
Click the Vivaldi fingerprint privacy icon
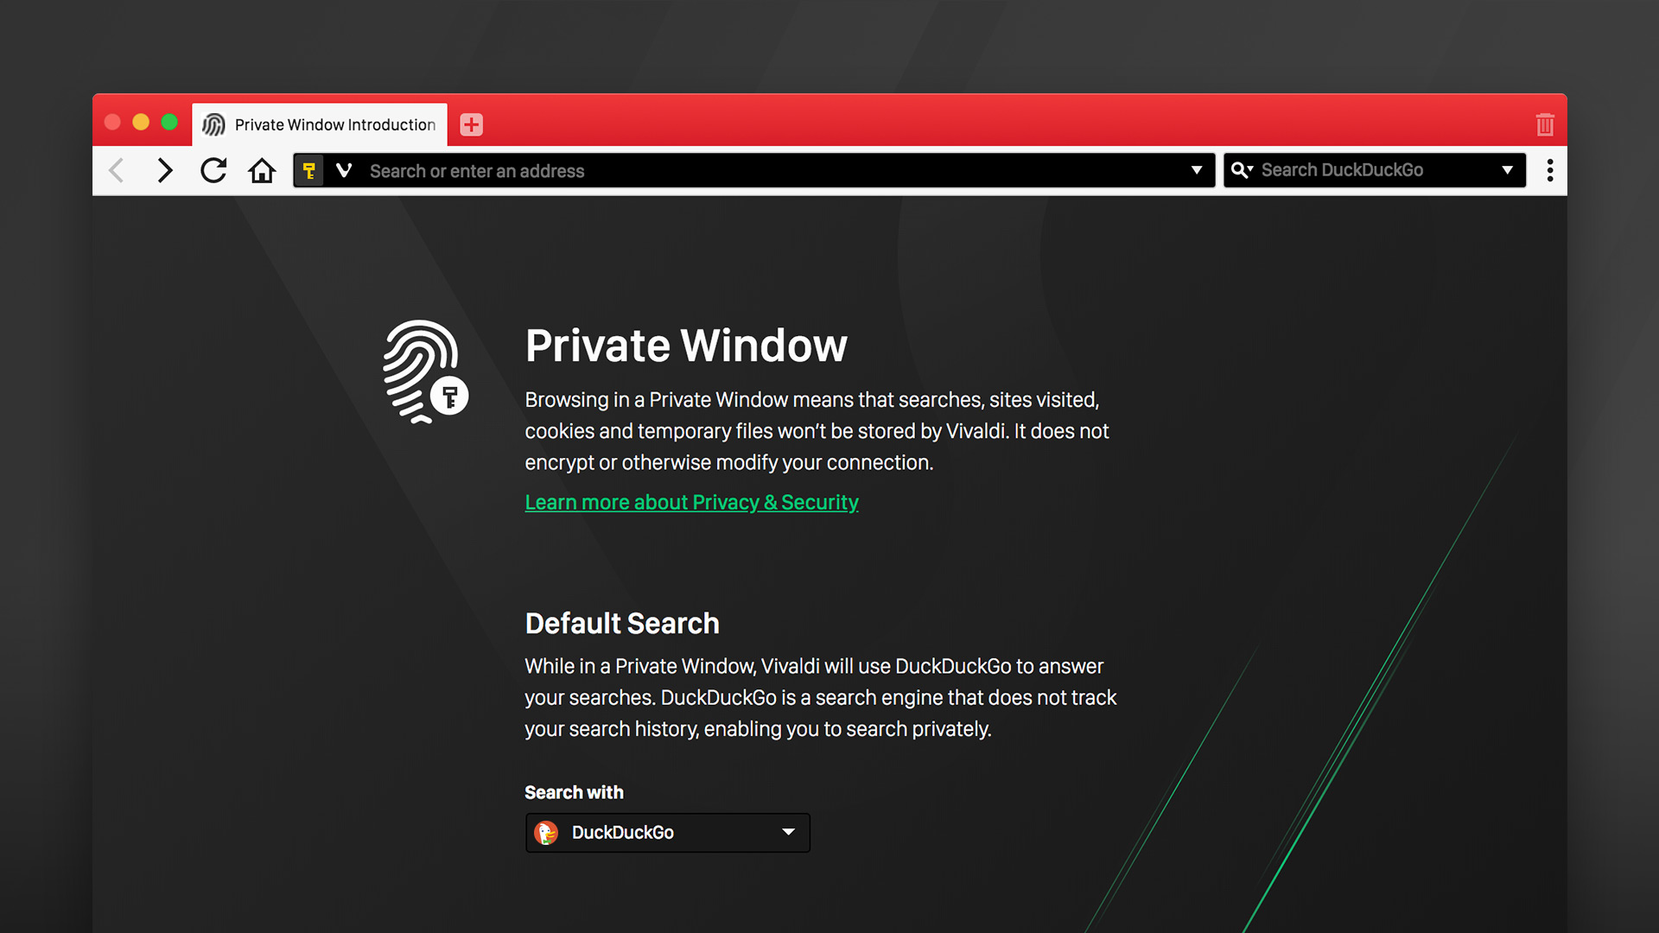click(424, 369)
